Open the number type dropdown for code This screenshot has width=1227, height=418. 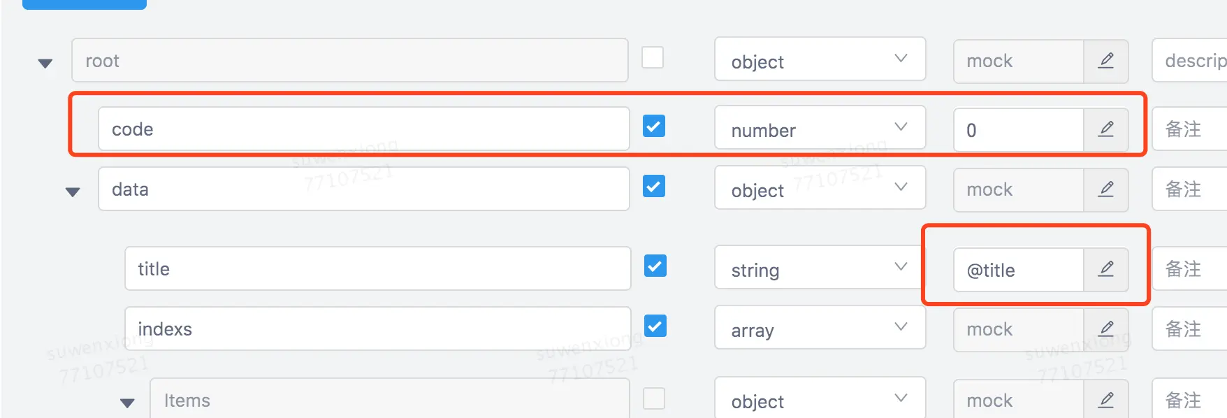[x=820, y=129]
